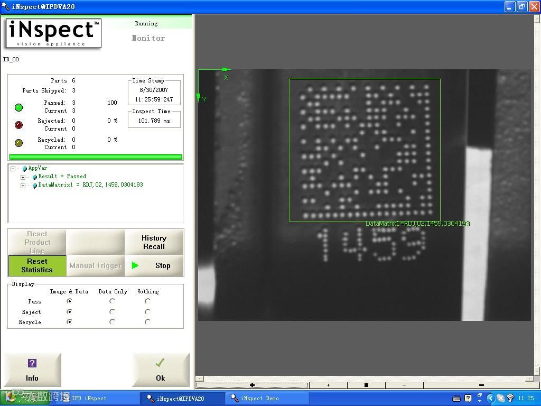Image resolution: width=541 pixels, height=406 pixels.
Task: Select Nothing for Recycle
Action: (x=148, y=321)
